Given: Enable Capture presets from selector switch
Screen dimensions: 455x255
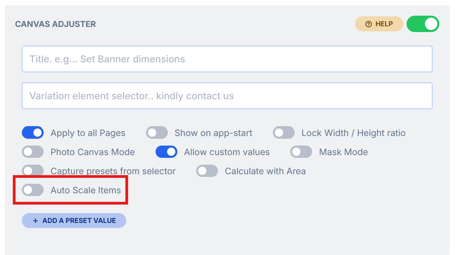Looking at the screenshot, I should tap(33, 171).
